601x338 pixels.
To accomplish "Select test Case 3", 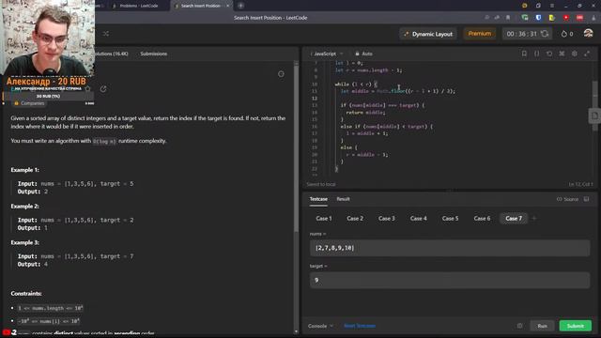I will click(386, 219).
